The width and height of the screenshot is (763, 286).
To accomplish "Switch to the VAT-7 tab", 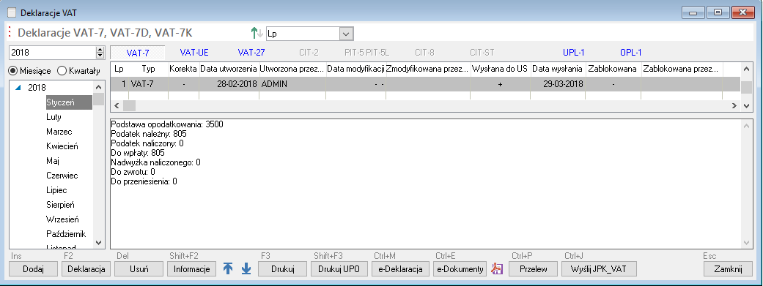I will click(138, 53).
